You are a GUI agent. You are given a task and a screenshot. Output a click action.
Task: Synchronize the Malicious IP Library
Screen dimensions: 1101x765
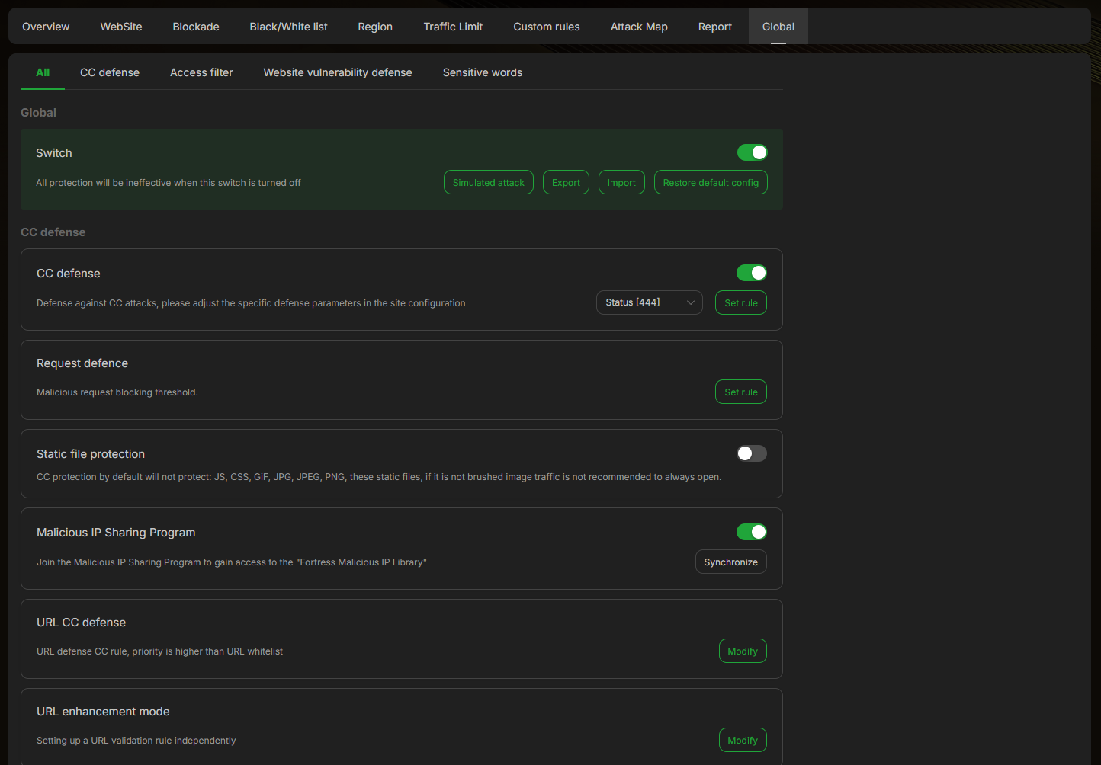point(730,562)
